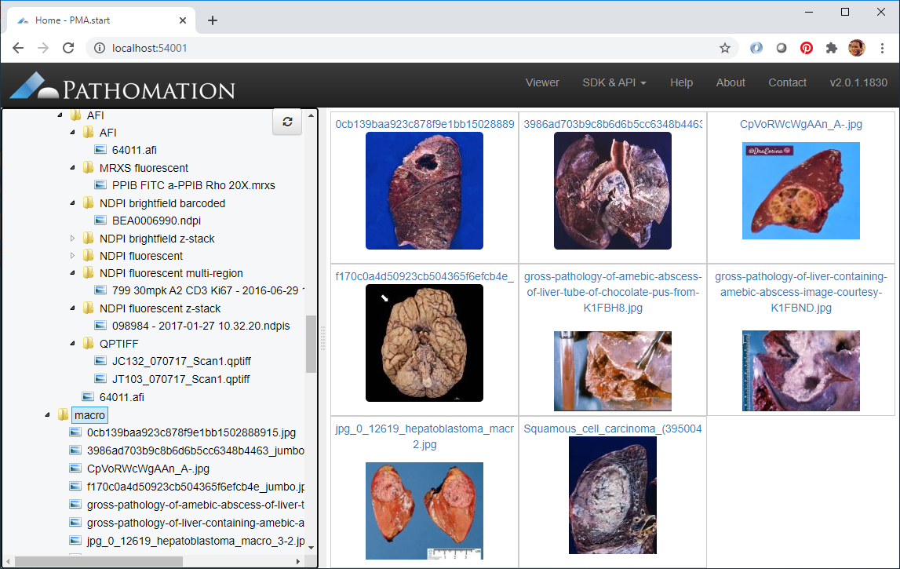Click the Chrome profile avatar
The width and height of the screenshot is (900, 569).
click(x=857, y=48)
